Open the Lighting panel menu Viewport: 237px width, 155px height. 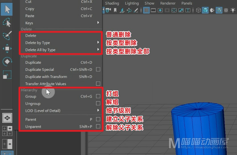[132, 3]
